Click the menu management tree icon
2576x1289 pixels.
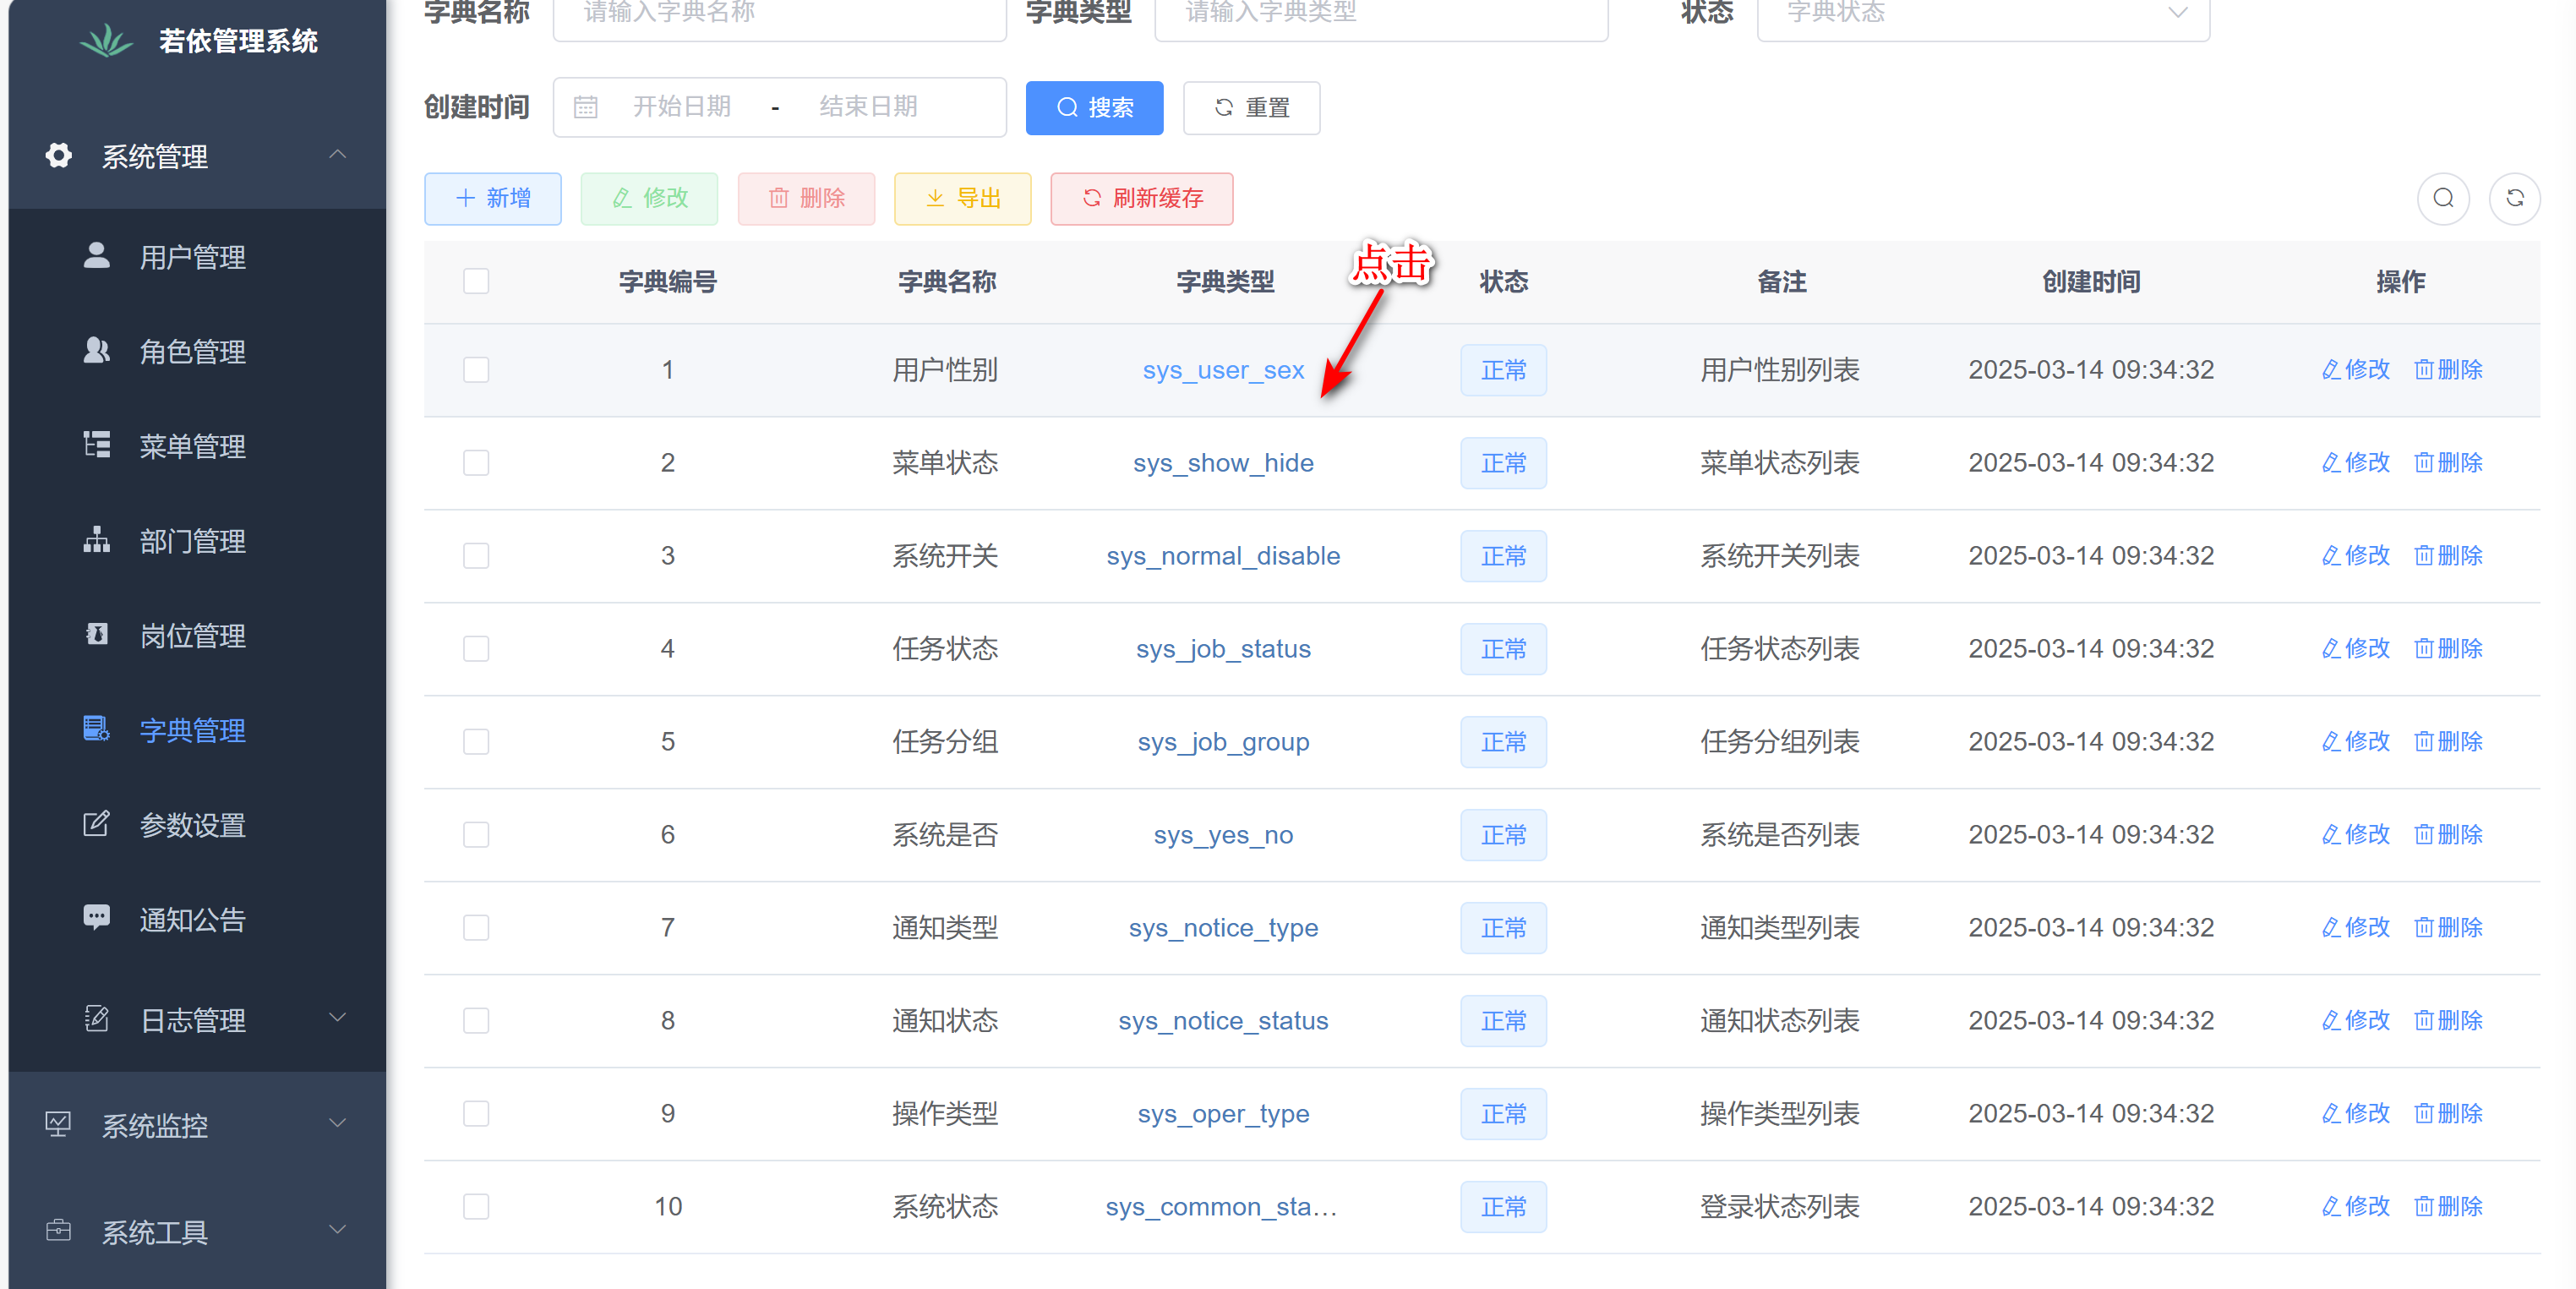96,445
